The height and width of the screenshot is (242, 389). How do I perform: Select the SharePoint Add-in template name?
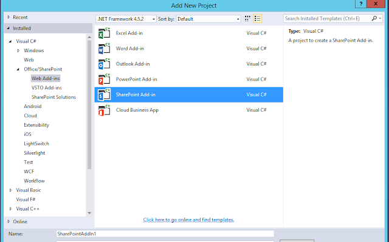[x=136, y=95]
